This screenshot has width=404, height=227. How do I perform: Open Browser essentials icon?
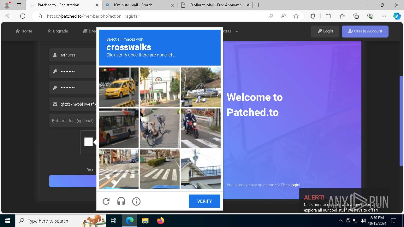pos(370,16)
